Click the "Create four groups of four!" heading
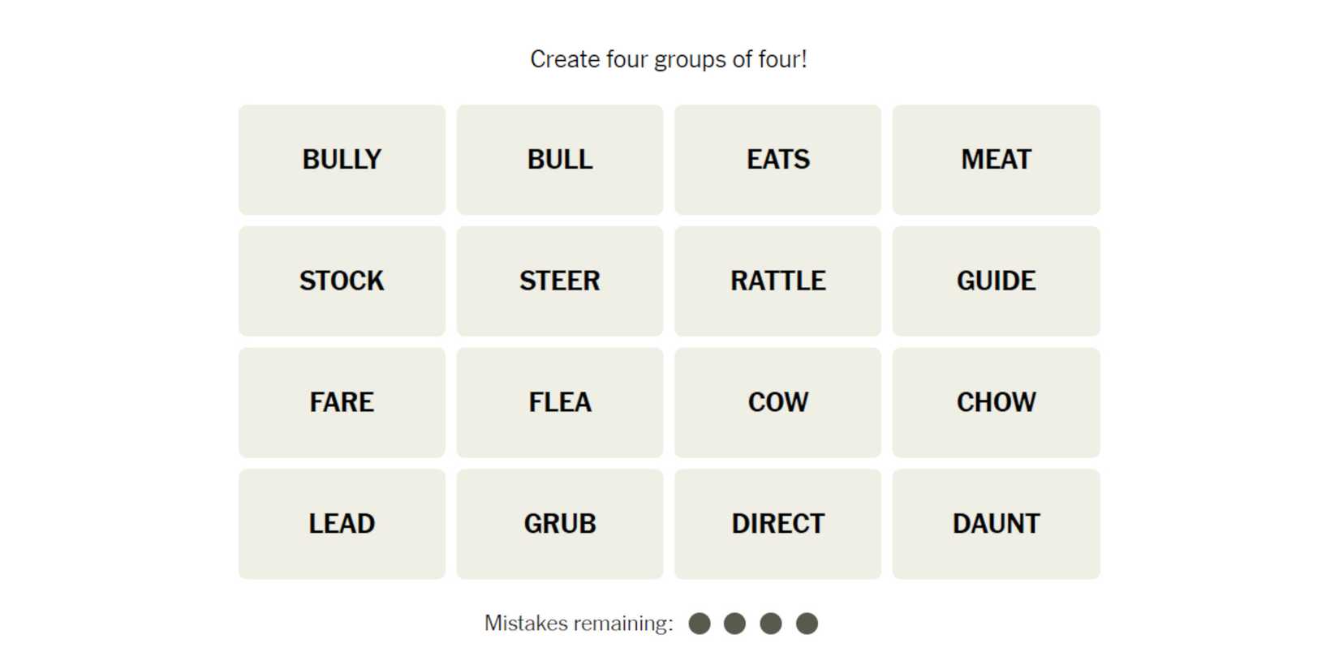1339x669 pixels. (669, 59)
